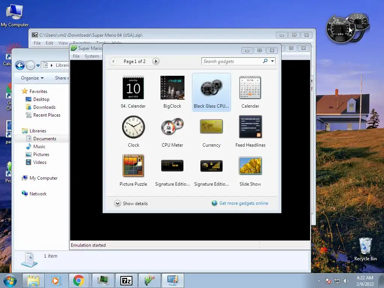Image resolution: width=384 pixels, height=288 pixels.
Task: Choose the Currency gadget
Action: click(211, 126)
